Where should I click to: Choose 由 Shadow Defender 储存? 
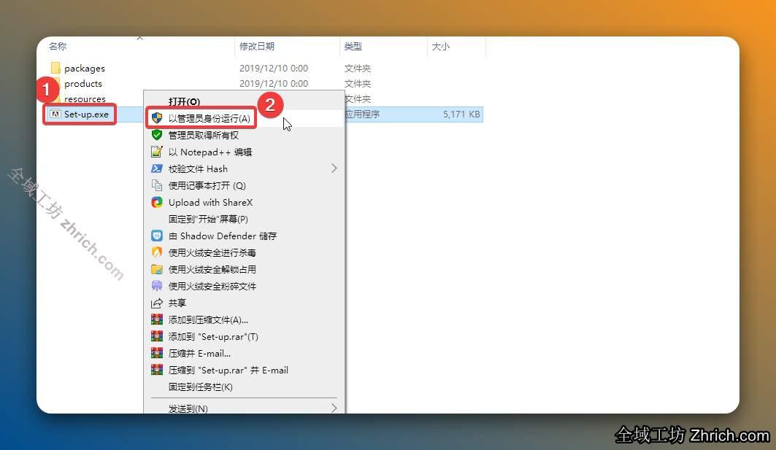tap(245, 236)
